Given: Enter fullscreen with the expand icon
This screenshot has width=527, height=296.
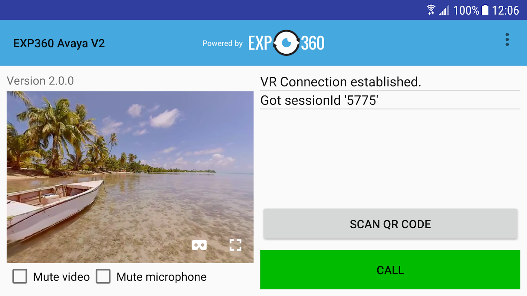Looking at the screenshot, I should [x=235, y=245].
